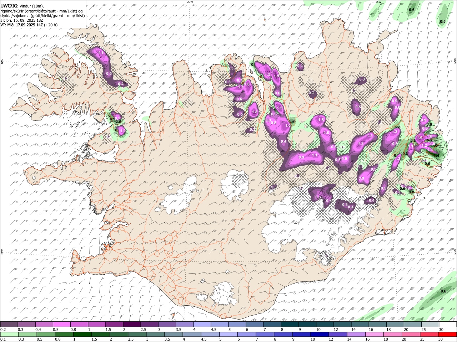Image resolution: width=457 pixels, height=342 pixels.
Task: Click the '15W' longitude label
Action: pos(378,2)
